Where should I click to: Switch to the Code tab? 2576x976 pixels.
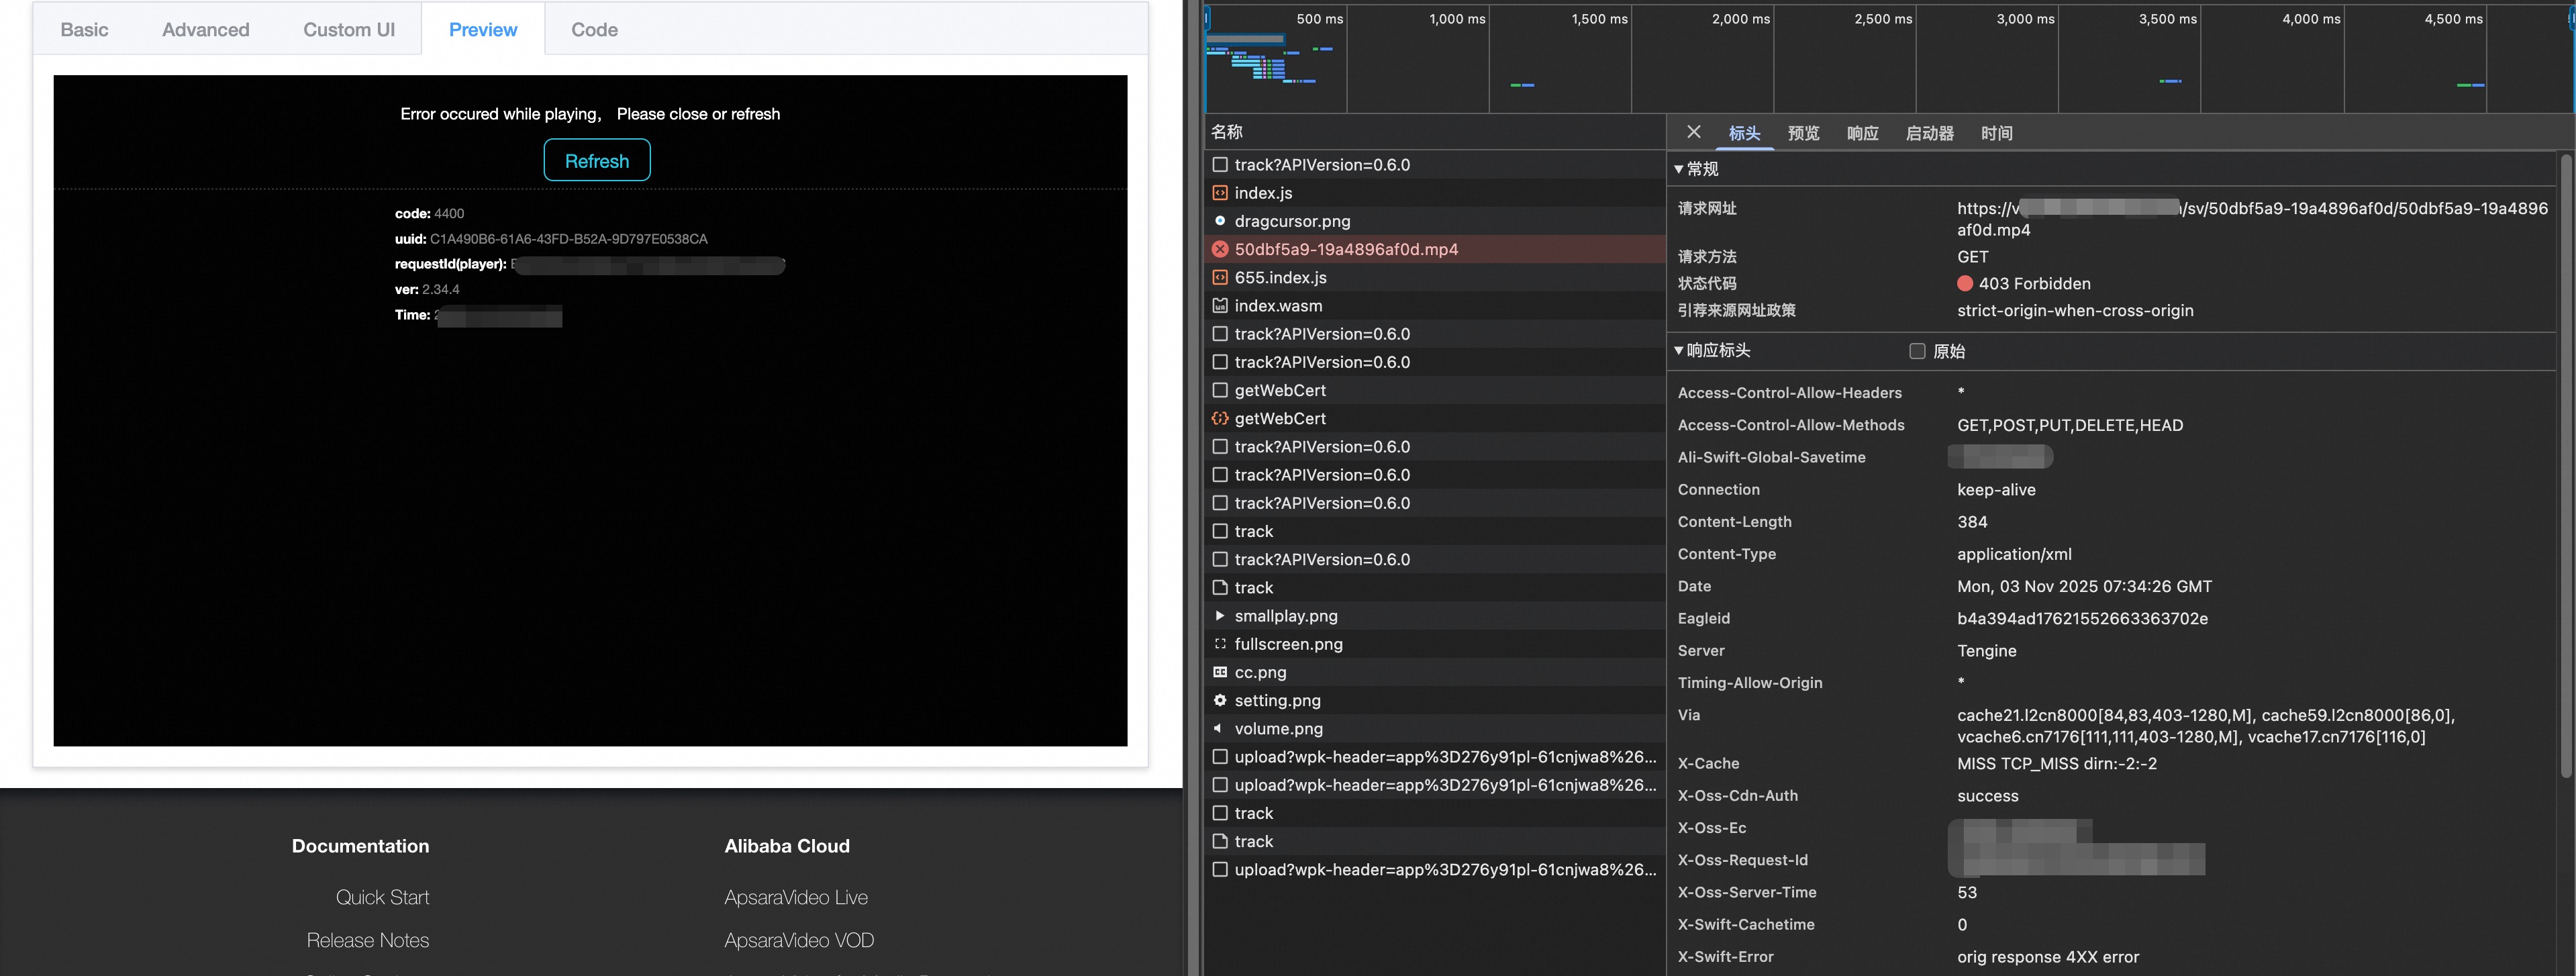click(x=594, y=29)
